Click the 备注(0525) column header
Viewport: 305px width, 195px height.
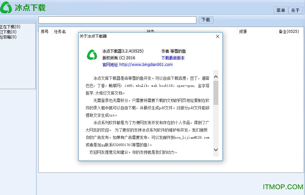289,32
